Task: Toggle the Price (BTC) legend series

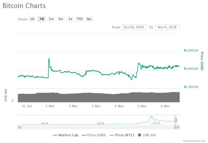Action: (x=122, y=135)
